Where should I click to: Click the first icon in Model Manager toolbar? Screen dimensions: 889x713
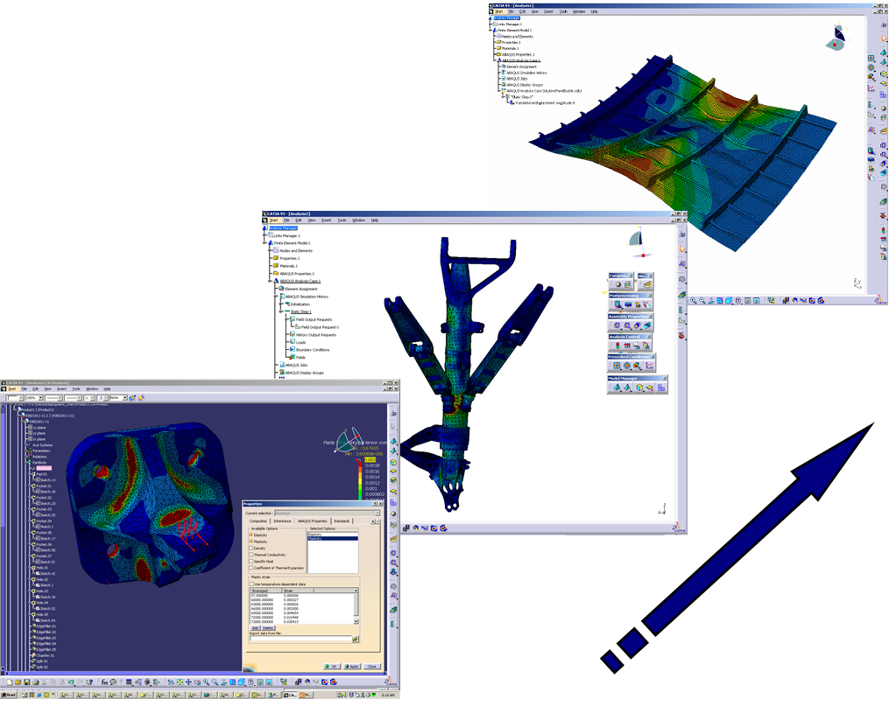tap(617, 388)
